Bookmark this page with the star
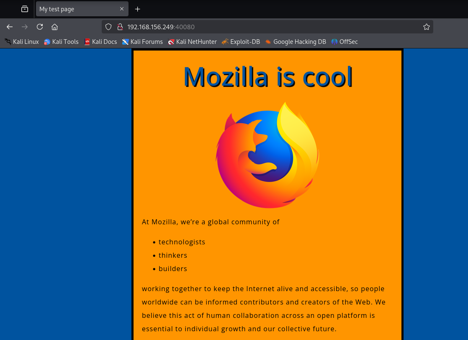Image resolution: width=468 pixels, height=340 pixels. coord(426,27)
